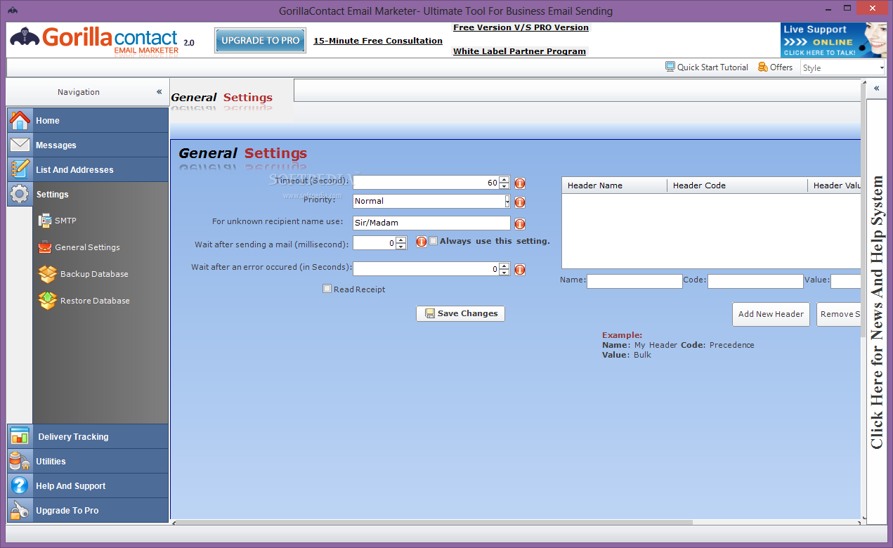This screenshot has width=893, height=548.
Task: Click the Backup Database box icon
Action: click(x=47, y=274)
